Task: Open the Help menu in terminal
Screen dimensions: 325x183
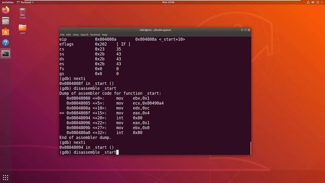Action: (x=105, y=35)
